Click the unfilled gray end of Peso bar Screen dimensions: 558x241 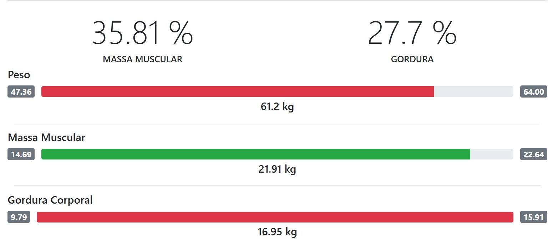473,91
